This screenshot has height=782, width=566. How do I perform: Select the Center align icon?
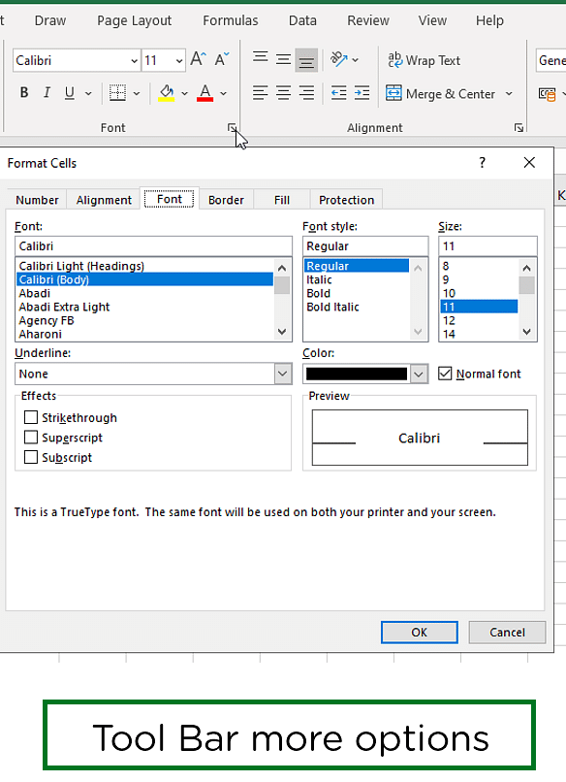[284, 93]
